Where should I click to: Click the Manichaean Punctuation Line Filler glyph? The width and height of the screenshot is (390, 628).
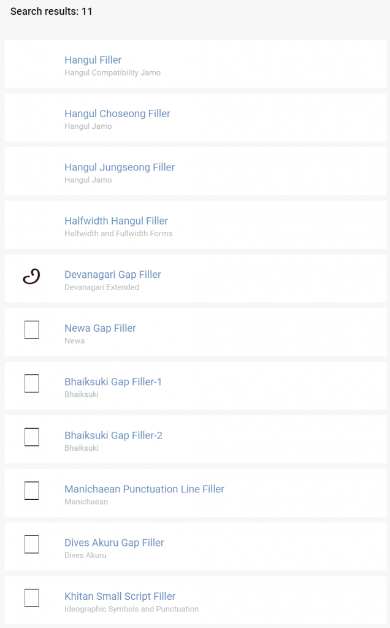pos(31,491)
